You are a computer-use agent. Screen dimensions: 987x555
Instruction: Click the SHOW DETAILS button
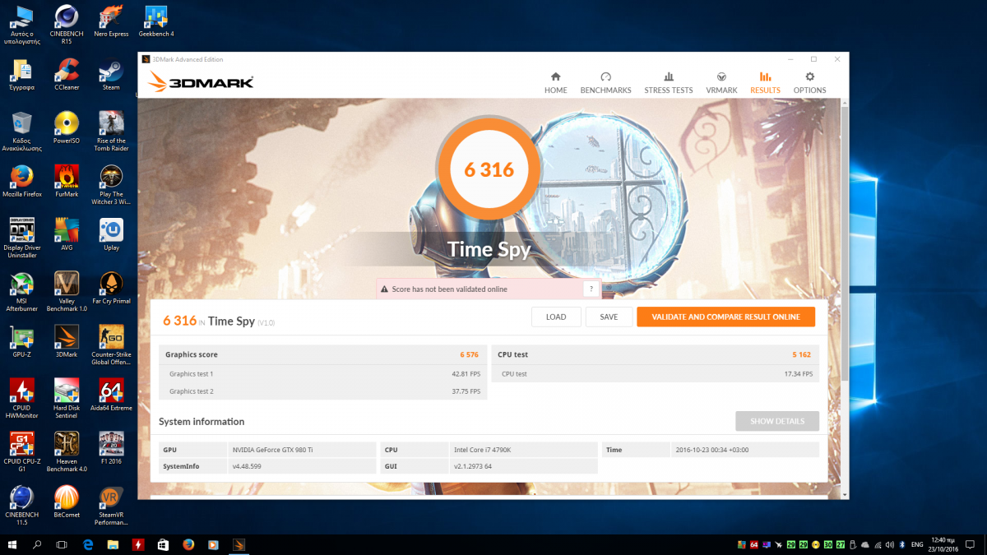click(777, 421)
